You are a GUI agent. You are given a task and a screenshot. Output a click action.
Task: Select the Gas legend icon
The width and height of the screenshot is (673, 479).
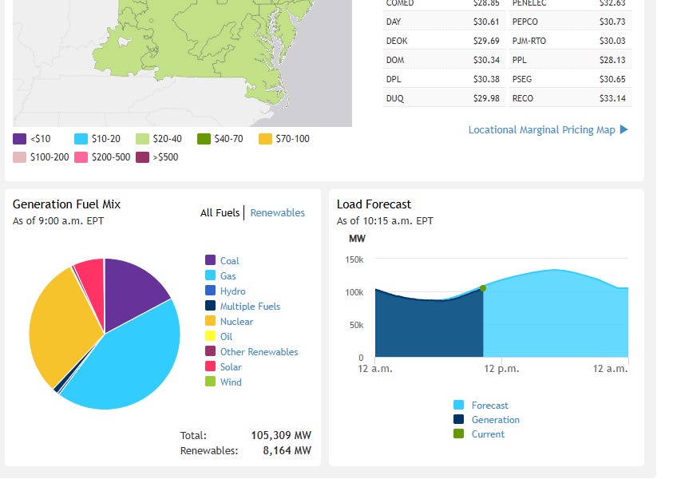pos(210,275)
